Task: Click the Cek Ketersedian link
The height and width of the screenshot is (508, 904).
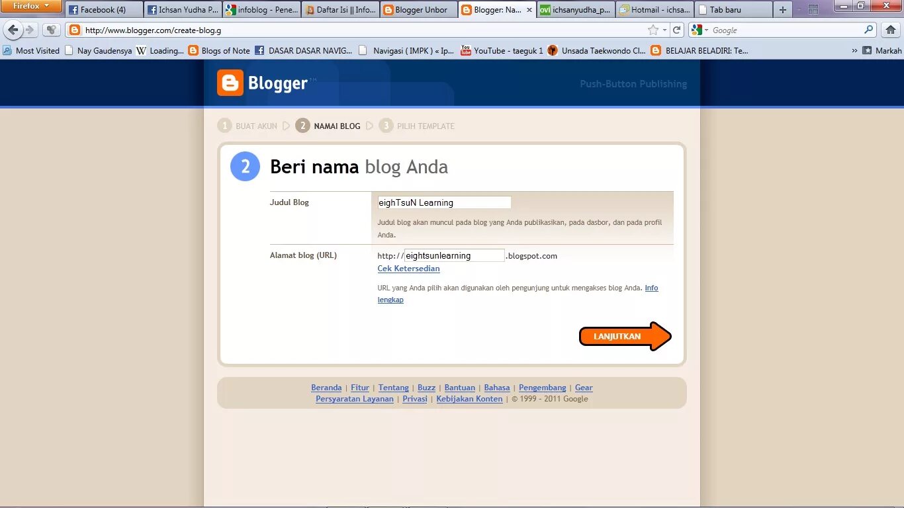Action: (x=408, y=269)
